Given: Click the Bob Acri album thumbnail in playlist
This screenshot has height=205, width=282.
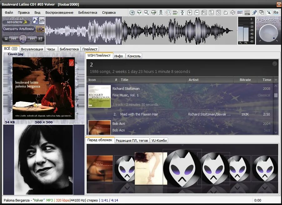Looking at the screenshot, I should pyautogui.click(x=100, y=127).
